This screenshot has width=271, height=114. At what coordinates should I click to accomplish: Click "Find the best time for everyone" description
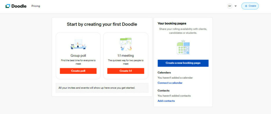[x=78, y=62]
